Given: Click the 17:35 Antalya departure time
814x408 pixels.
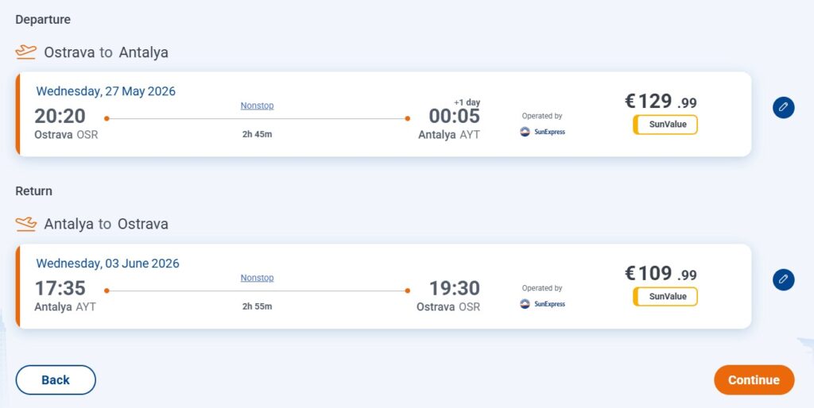Looking at the screenshot, I should coord(60,288).
